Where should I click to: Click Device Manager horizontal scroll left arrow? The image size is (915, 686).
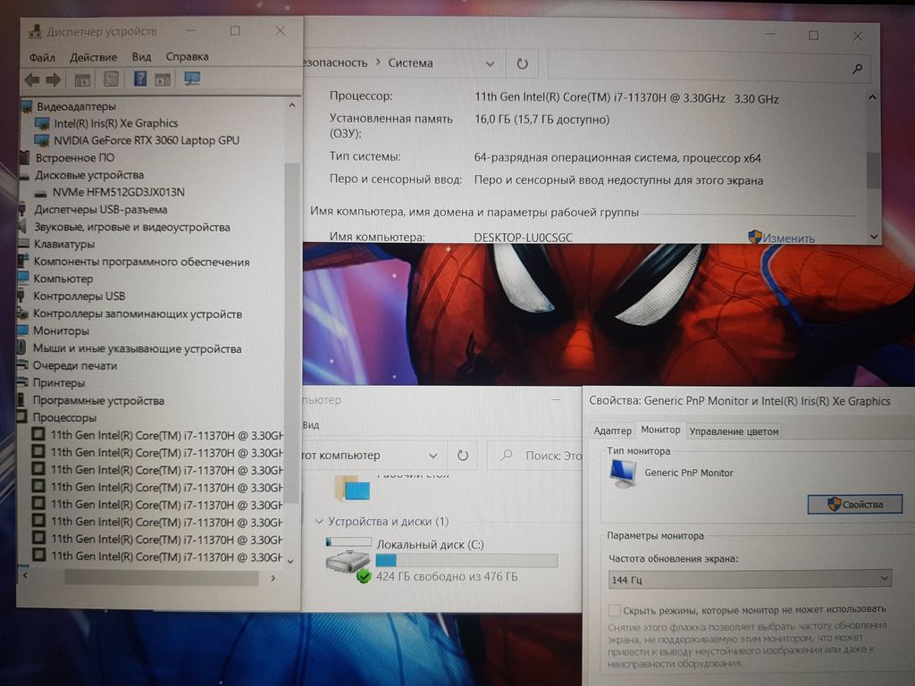(24, 575)
